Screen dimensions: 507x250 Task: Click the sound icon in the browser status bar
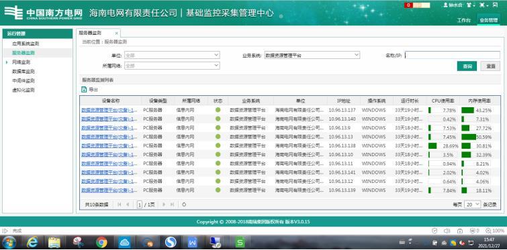pyautogui.click(x=447, y=231)
